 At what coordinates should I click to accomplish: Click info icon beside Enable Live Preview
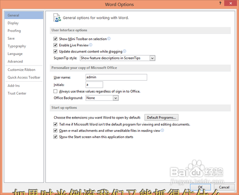[90, 45]
